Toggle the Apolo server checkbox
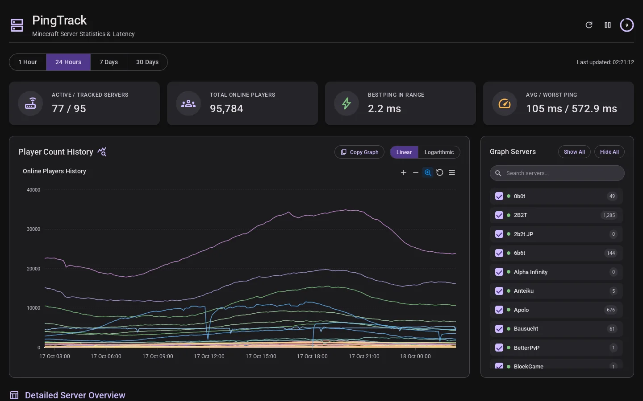643x401 pixels. coord(499,310)
